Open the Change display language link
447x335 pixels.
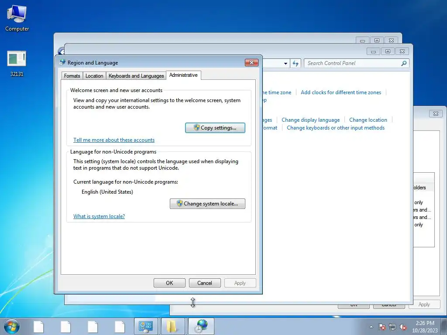coord(310,120)
